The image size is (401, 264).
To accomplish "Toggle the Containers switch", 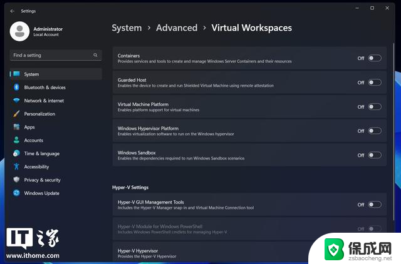I will pyautogui.click(x=375, y=58).
